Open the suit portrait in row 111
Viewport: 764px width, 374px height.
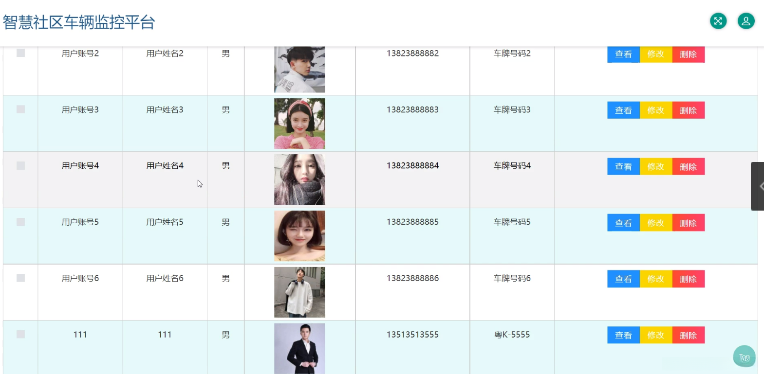click(x=299, y=348)
